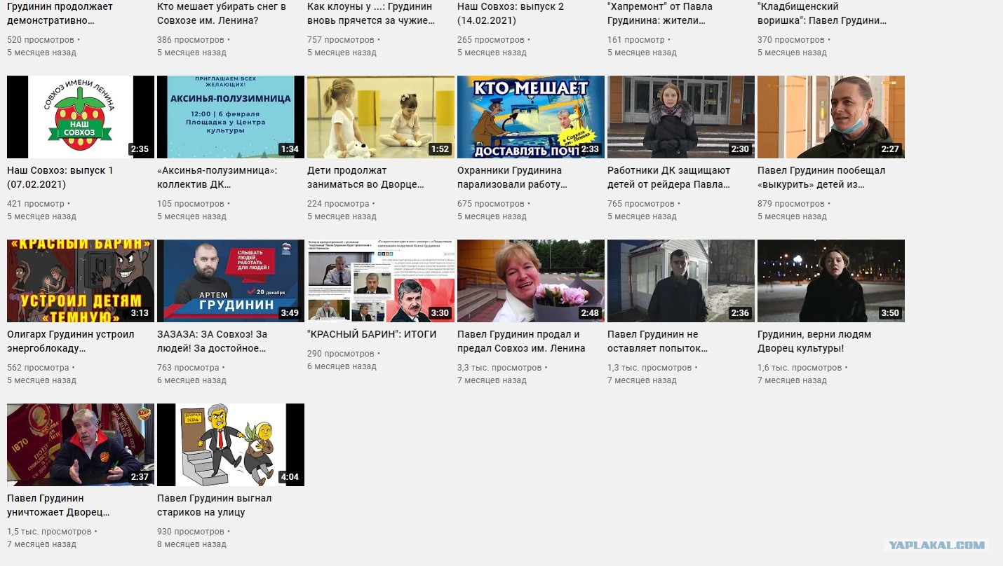
Task: Click the '161 просмотр' view count
Action: (x=636, y=40)
